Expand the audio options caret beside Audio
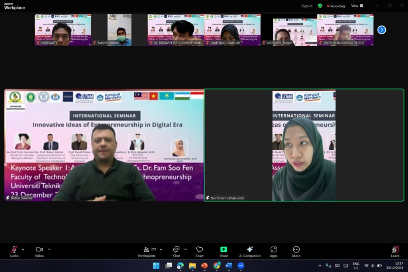408x272 pixels. (x=23, y=249)
